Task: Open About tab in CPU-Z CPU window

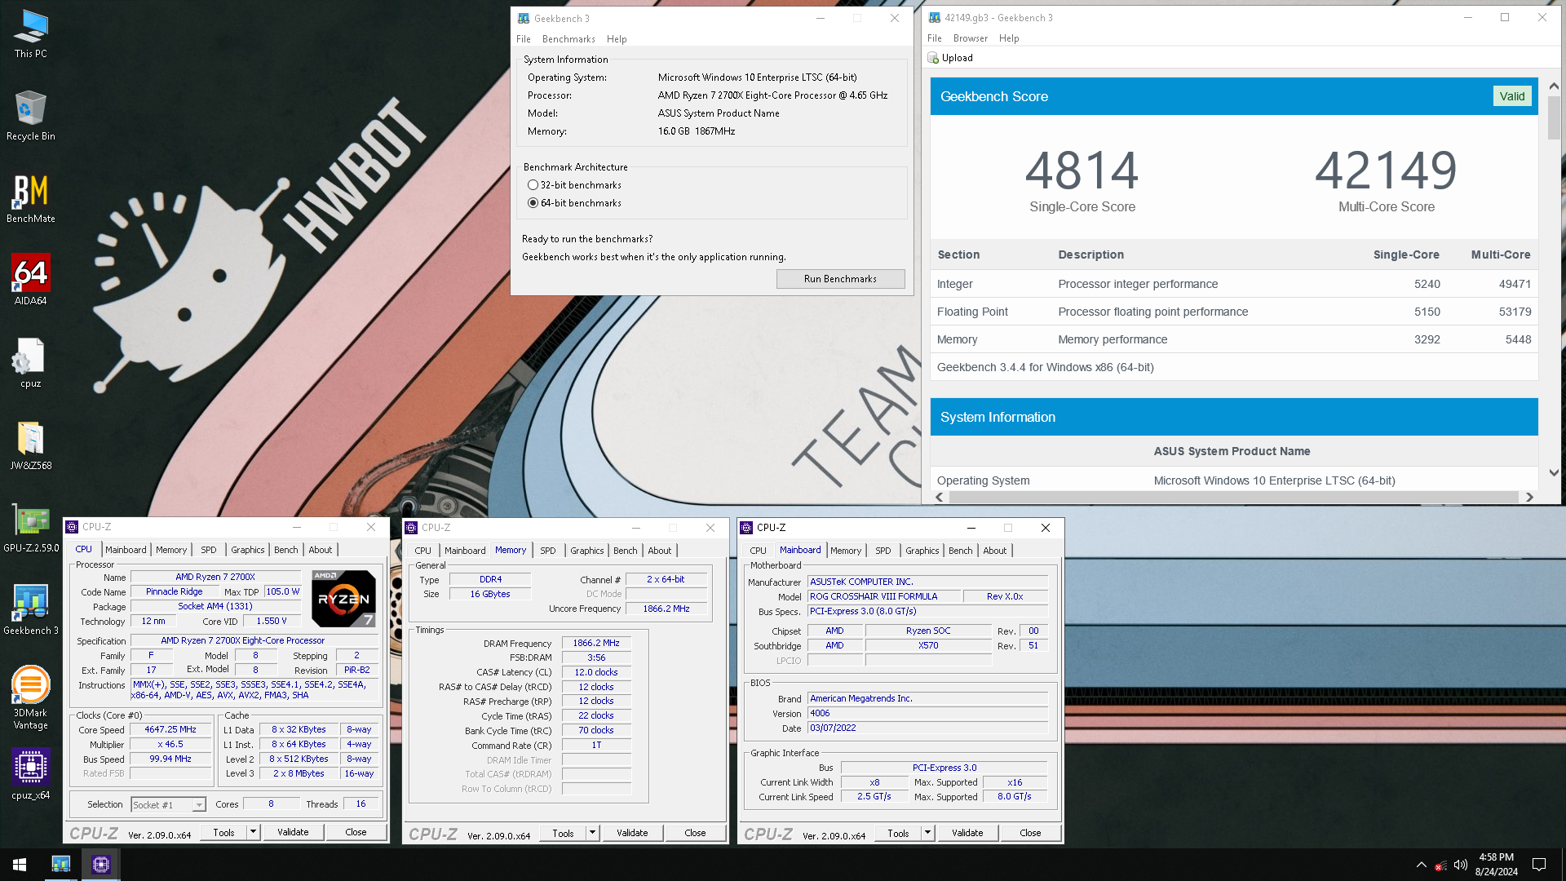Action: (x=321, y=550)
